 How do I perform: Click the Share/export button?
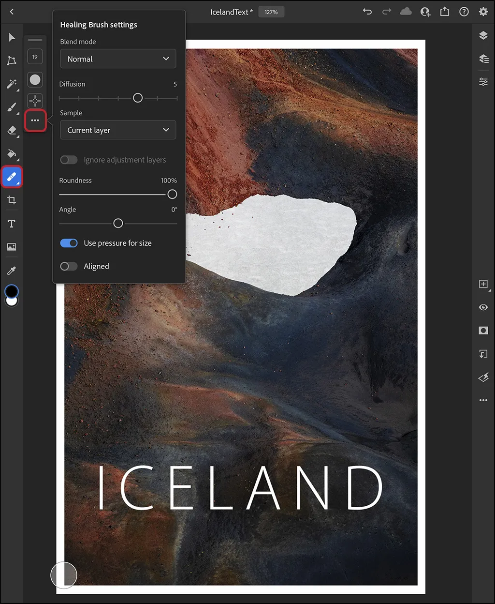click(x=445, y=12)
